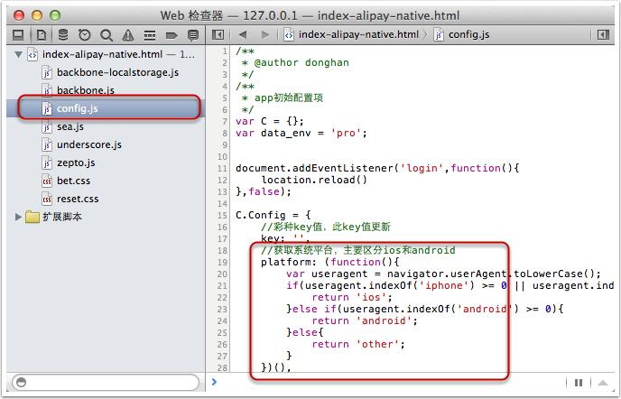
Task: Toggle the left navigation sidebar
Action: 218,34
